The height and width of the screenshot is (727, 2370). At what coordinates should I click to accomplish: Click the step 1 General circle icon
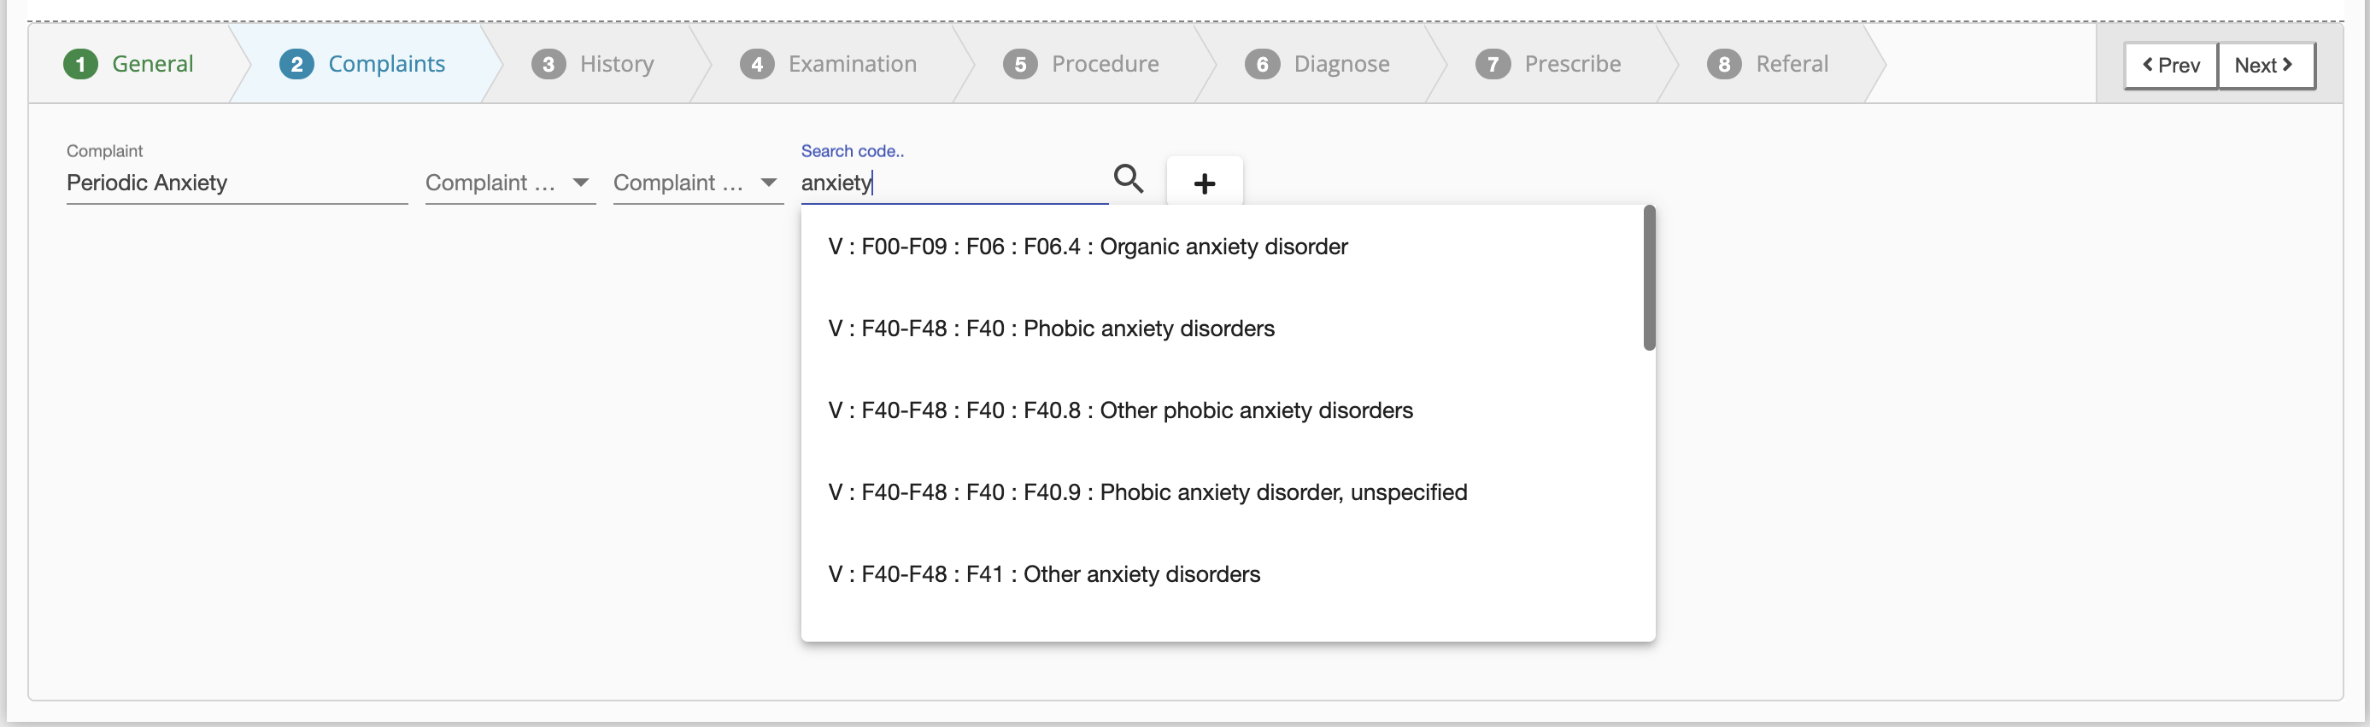(81, 64)
